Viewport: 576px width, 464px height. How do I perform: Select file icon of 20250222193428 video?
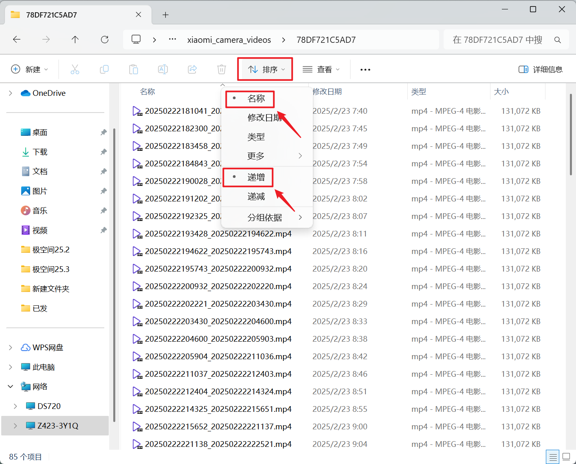click(x=137, y=234)
